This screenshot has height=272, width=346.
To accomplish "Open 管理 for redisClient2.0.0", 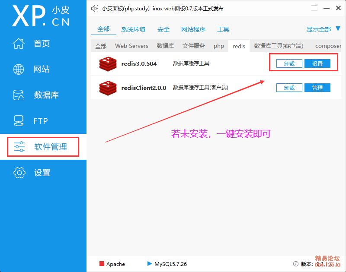I will [317, 88].
